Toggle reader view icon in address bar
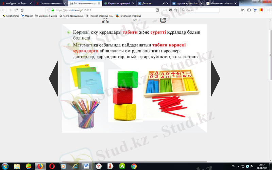 157,10
